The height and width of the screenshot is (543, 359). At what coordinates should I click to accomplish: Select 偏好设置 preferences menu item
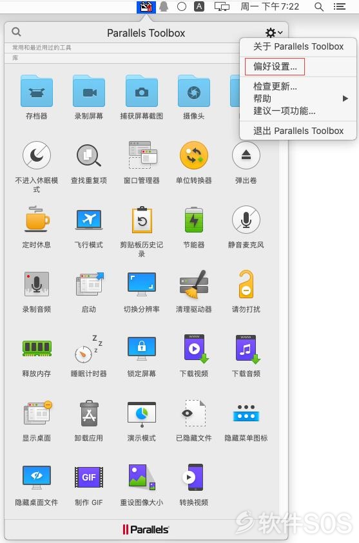tap(275, 66)
